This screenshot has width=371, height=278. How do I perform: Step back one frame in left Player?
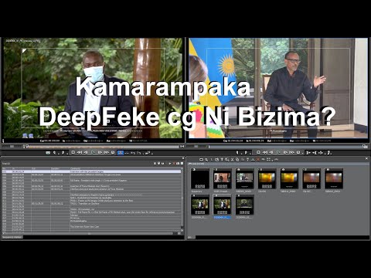coord(86,153)
